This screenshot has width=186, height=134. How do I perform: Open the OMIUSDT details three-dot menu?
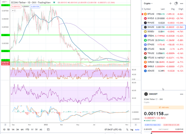[181, 94]
